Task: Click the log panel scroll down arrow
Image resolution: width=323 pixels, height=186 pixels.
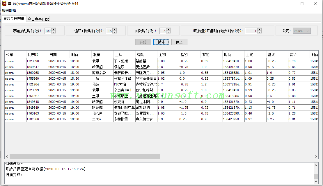Action: point(316,181)
